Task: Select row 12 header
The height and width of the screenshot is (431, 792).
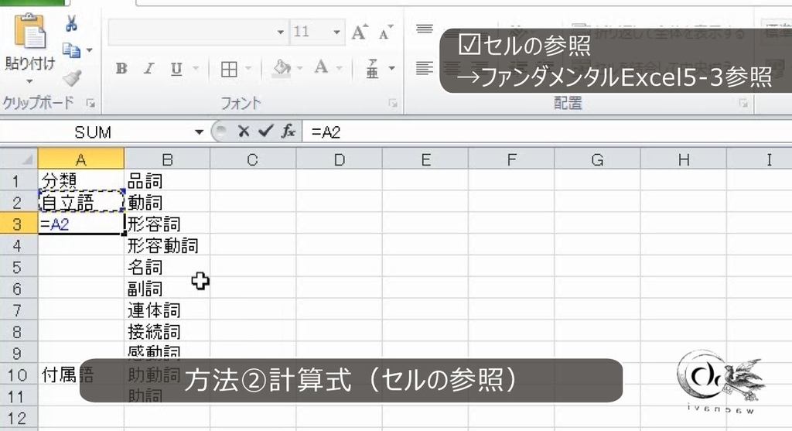Action: point(19,418)
